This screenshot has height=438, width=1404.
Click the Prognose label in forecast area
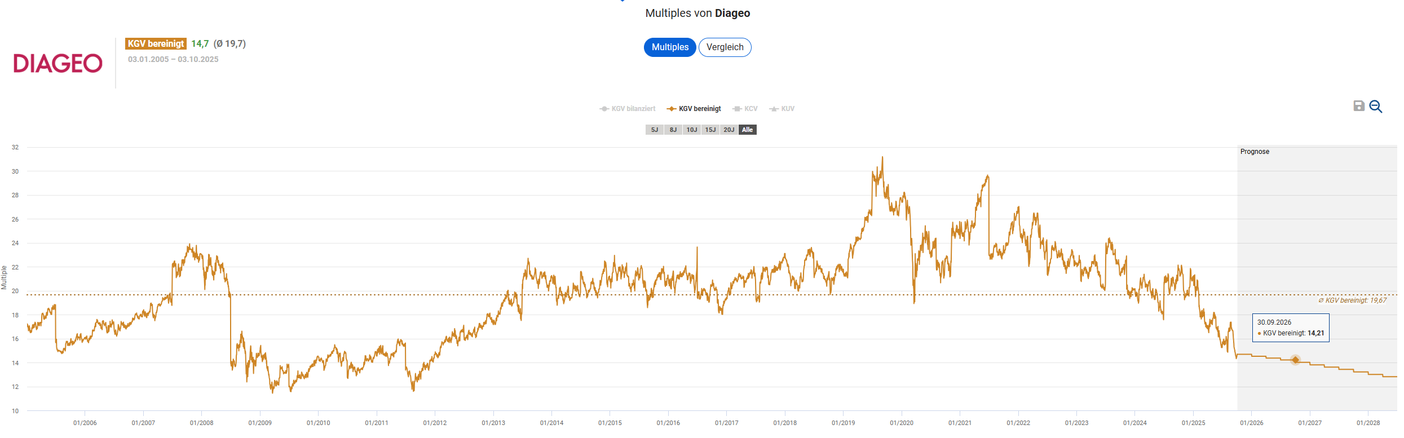(1255, 152)
